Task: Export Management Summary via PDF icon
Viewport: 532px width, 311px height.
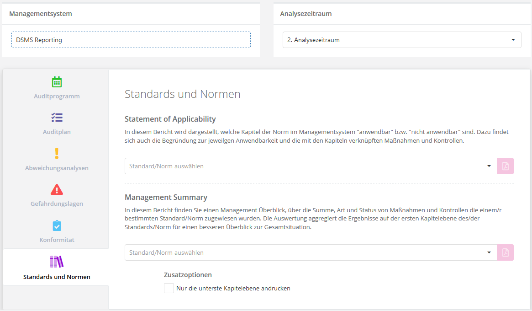Action: pyautogui.click(x=505, y=252)
